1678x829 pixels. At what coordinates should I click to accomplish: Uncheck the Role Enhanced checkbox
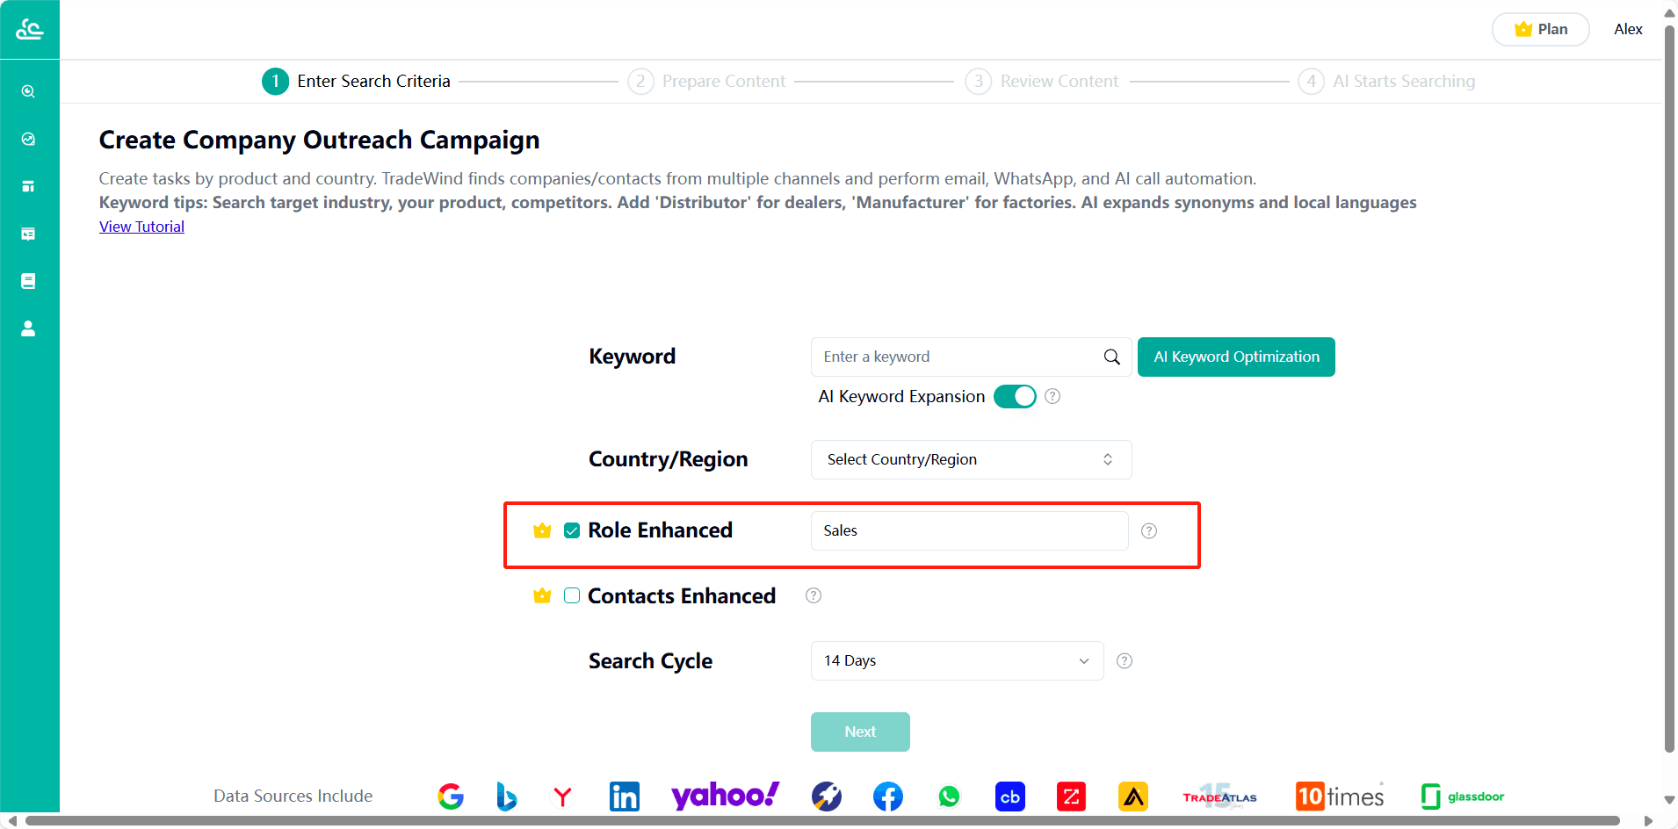click(x=572, y=530)
